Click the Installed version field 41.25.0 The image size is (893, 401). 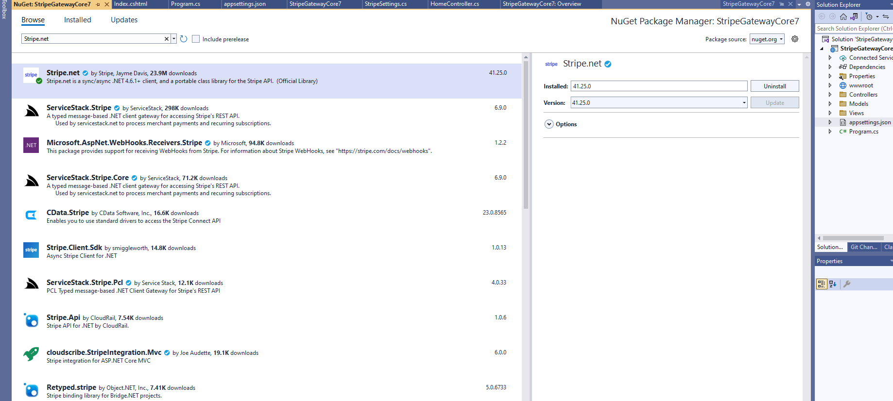pos(659,86)
